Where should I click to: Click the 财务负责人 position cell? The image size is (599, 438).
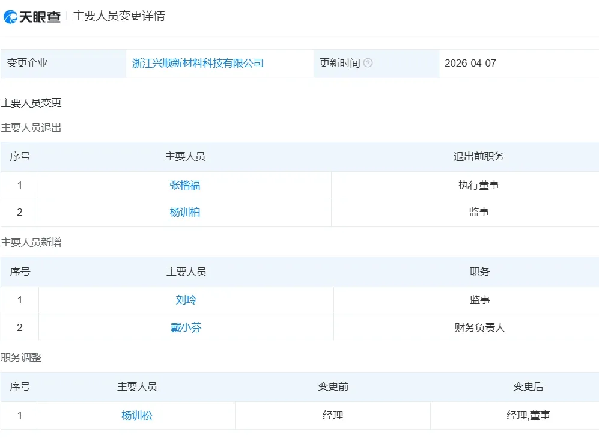click(480, 327)
